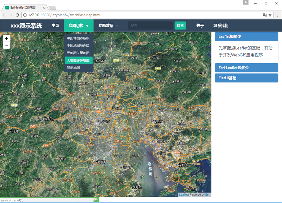
Task: Go forward with browser forward arrow
Action: (x=11, y=15)
